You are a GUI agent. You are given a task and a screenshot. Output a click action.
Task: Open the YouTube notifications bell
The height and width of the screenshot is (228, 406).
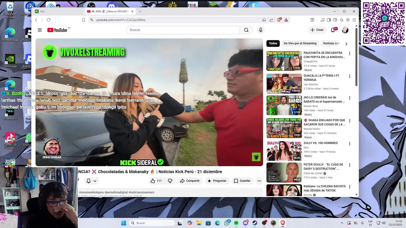[333, 30]
